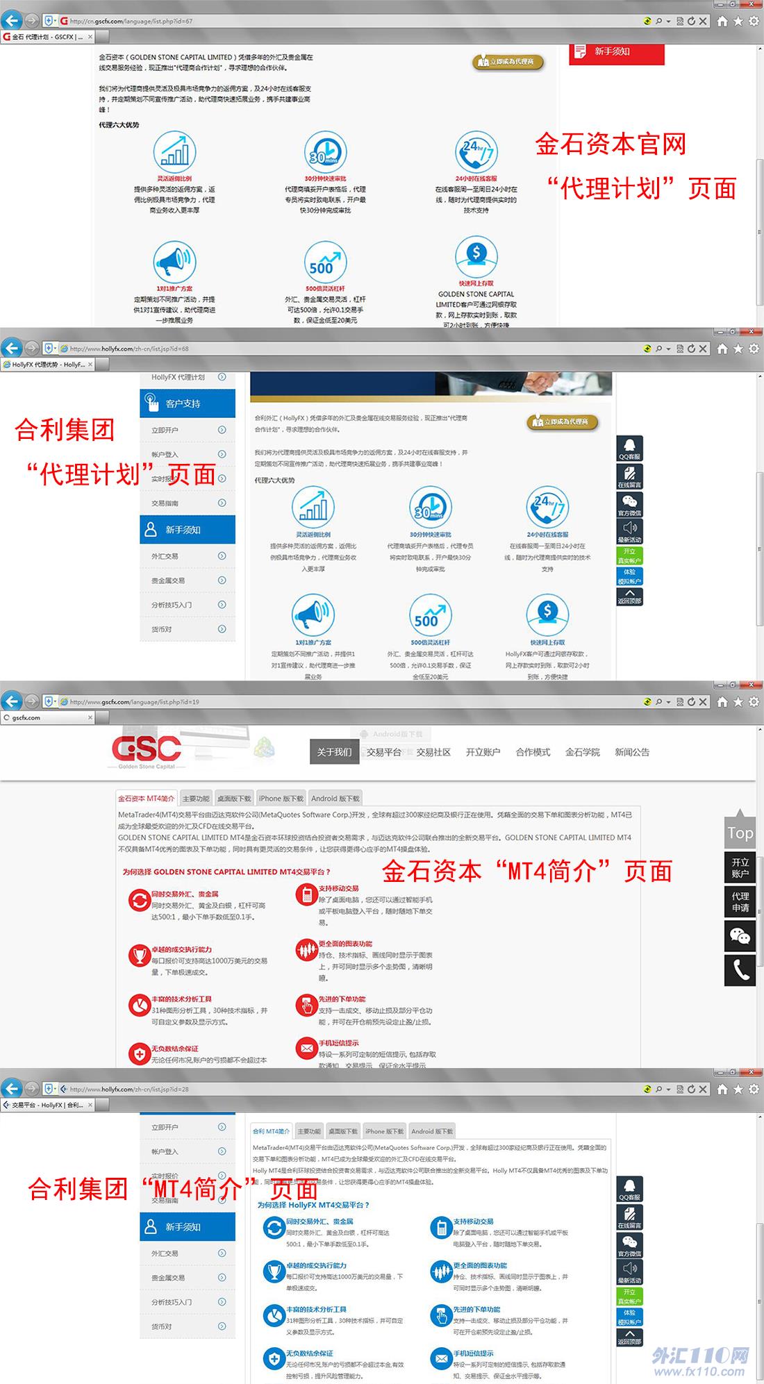
Task: Click 手机短信提示 envelope icon in gscfx.com MT4 window
Action: pos(306,1048)
